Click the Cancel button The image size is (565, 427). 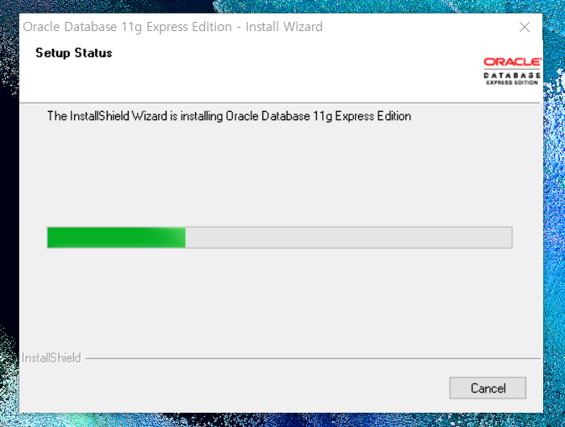(488, 387)
